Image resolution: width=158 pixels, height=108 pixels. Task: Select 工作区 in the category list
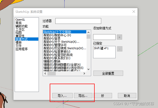click(x=20, y=29)
